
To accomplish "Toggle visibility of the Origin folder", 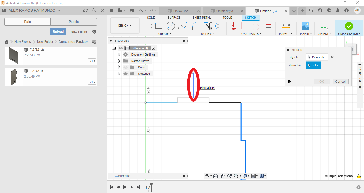I will pos(126,67).
